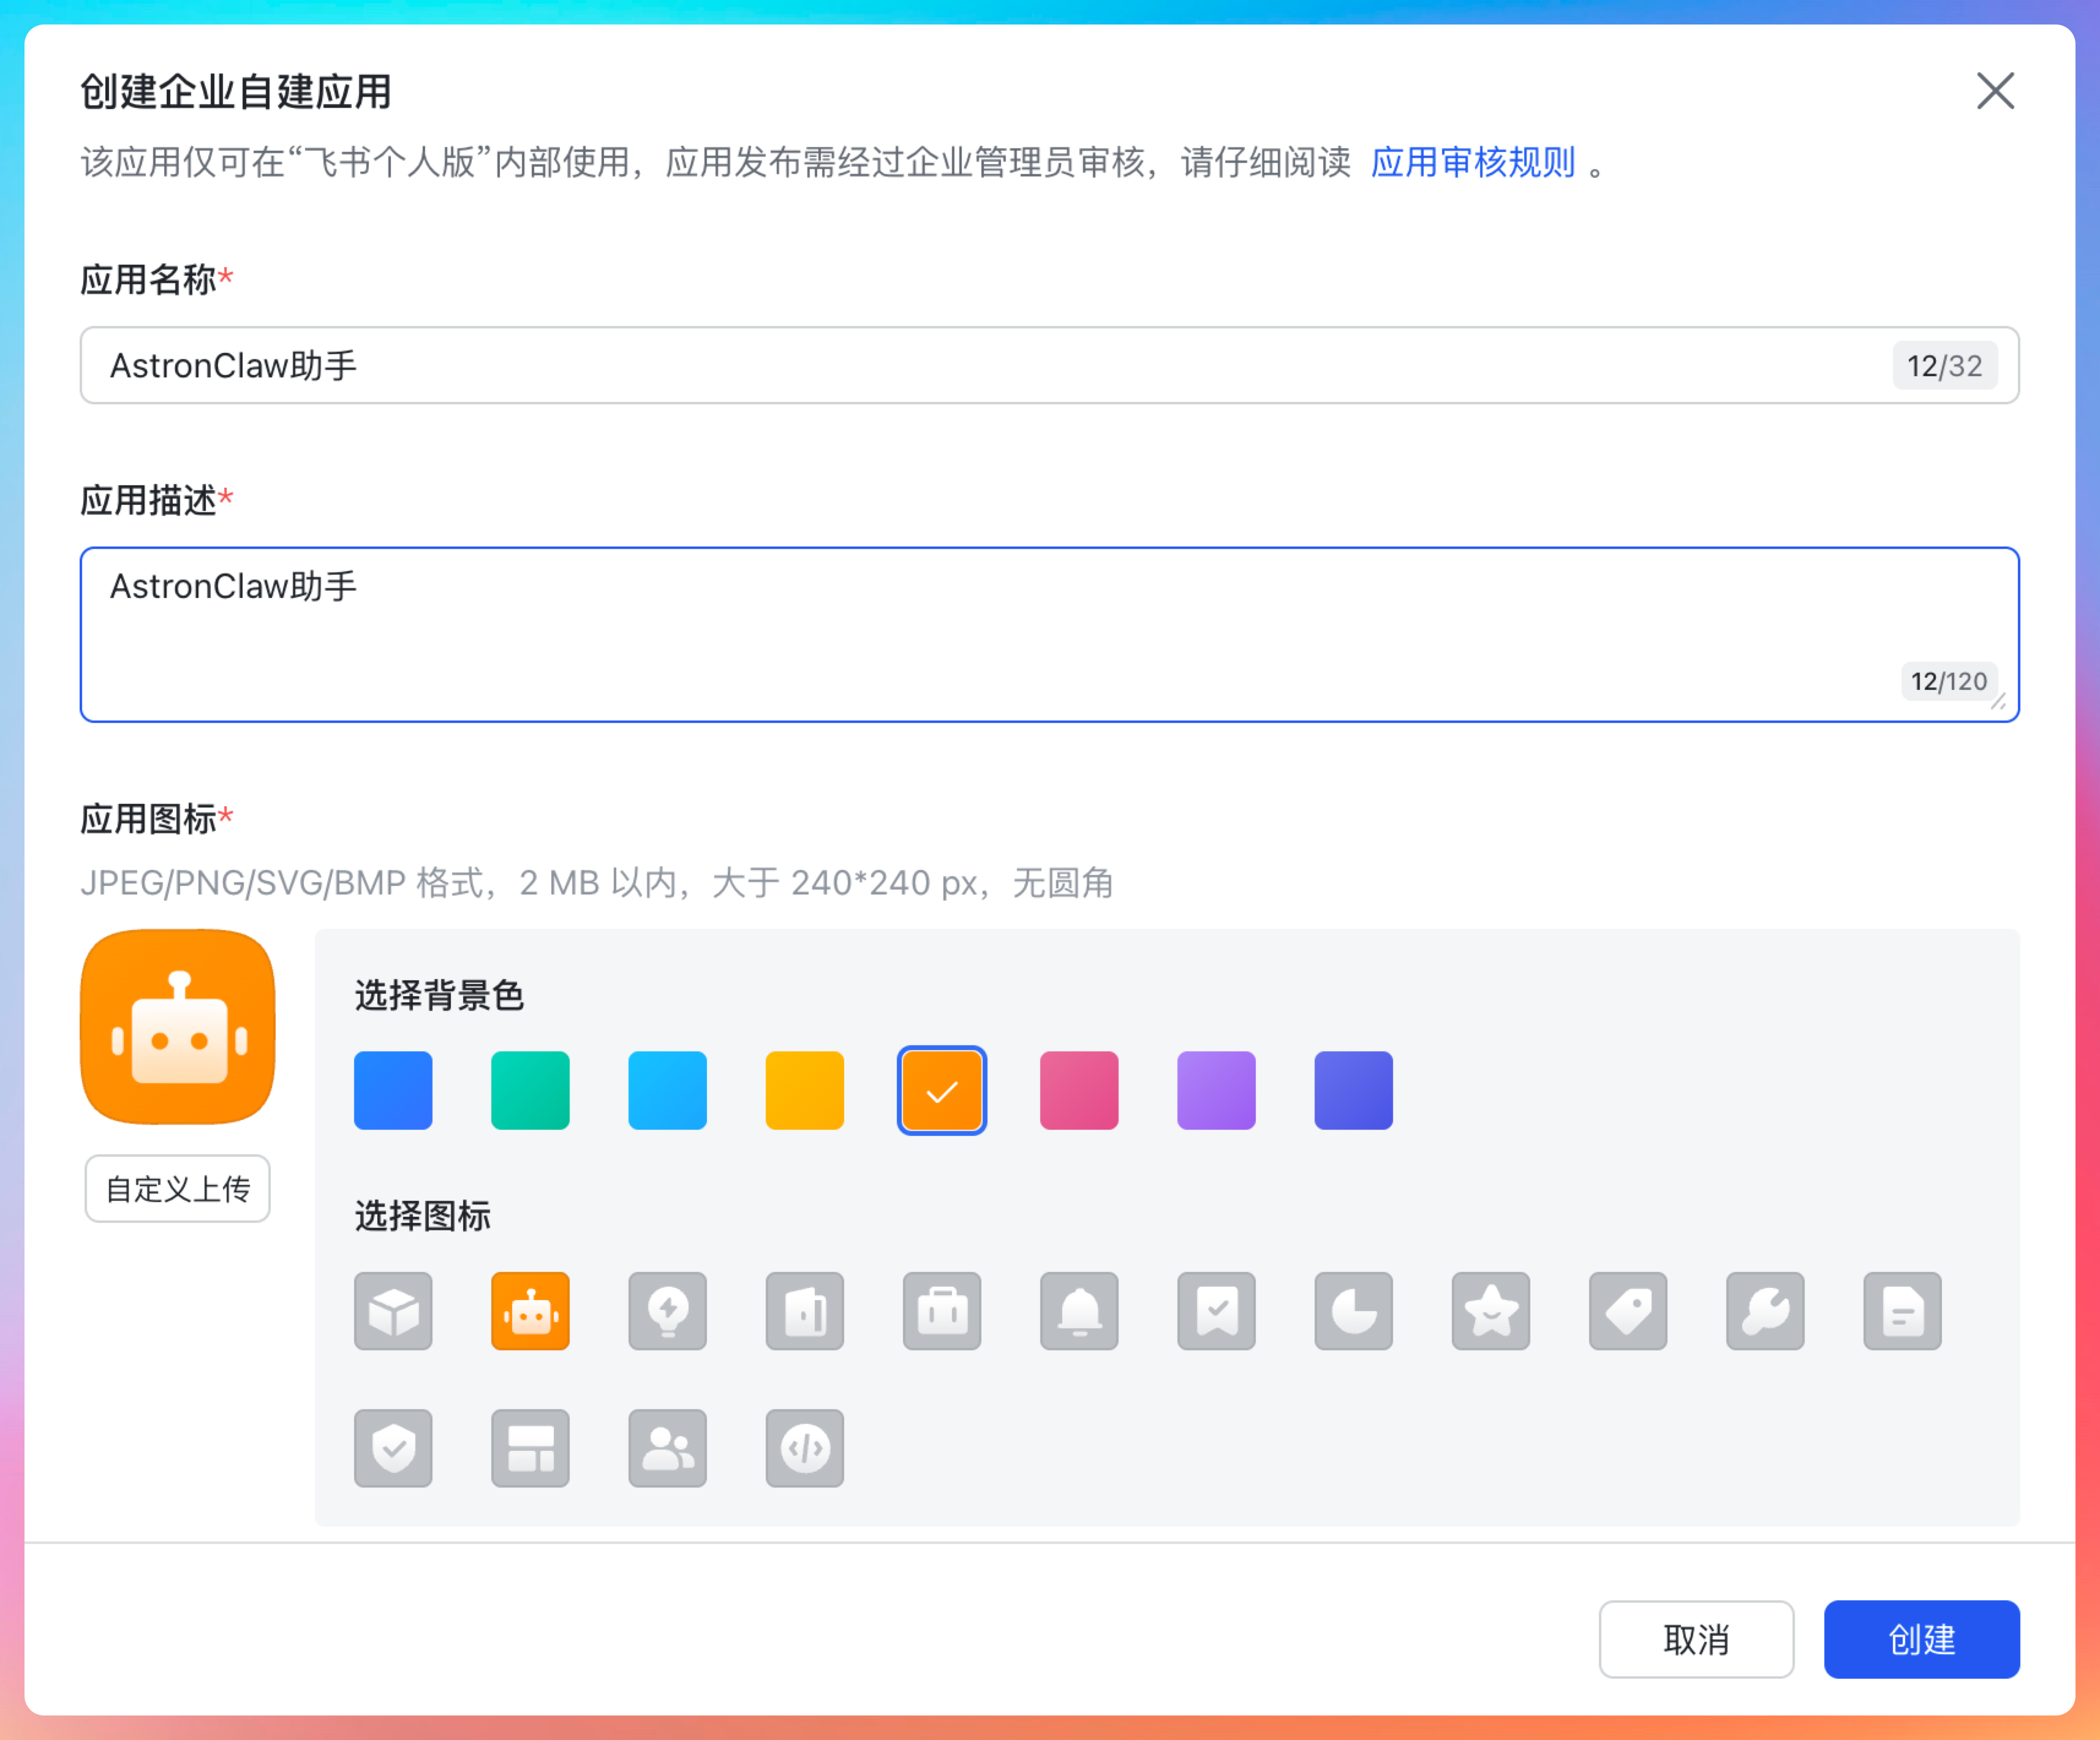Screen dimensions: 2100x1740
Task: Pick the pink background color
Action: [1079, 1090]
